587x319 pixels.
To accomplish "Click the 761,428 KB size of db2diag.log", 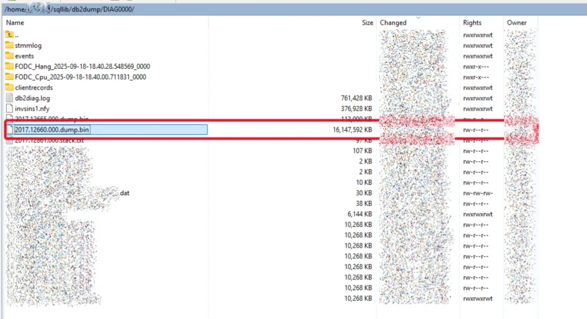I will tap(356, 99).
